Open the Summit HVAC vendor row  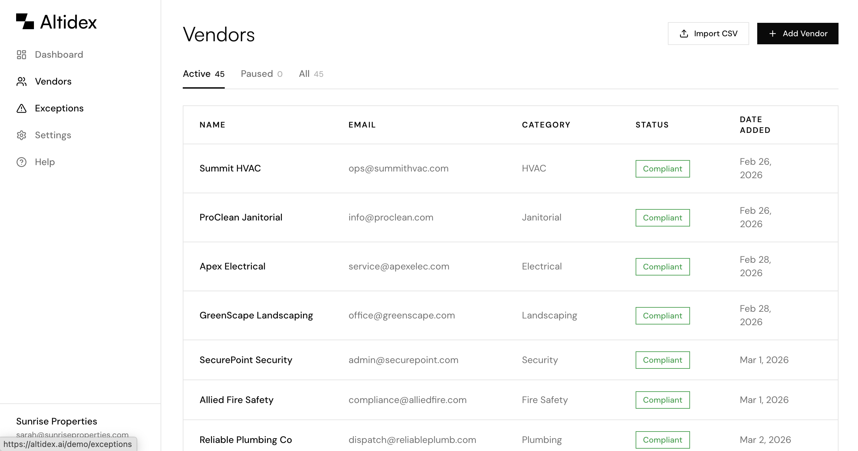230,168
